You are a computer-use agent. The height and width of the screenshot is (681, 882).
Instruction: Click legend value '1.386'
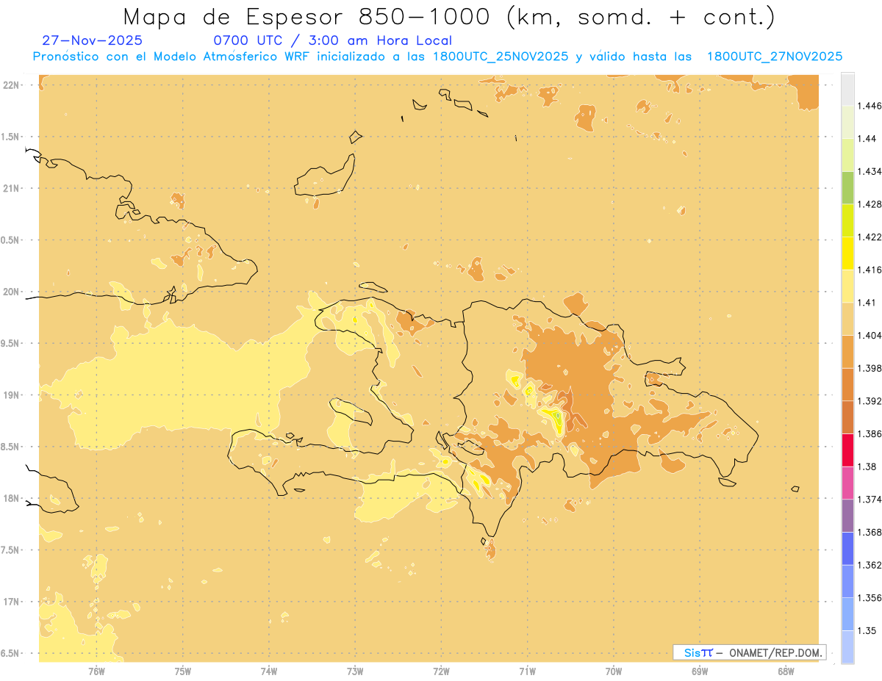[x=870, y=433]
